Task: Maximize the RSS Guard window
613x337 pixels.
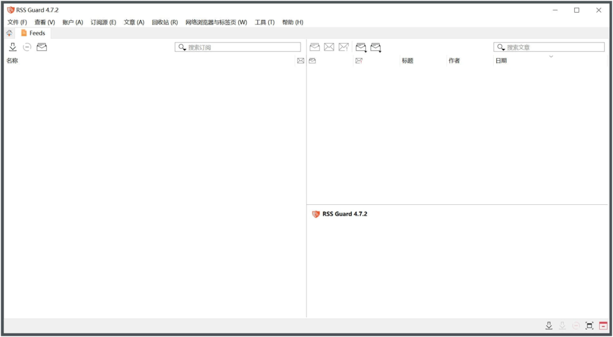Action: pos(576,11)
